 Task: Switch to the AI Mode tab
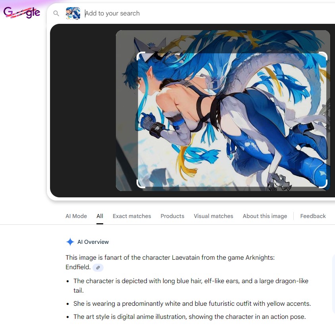76,216
